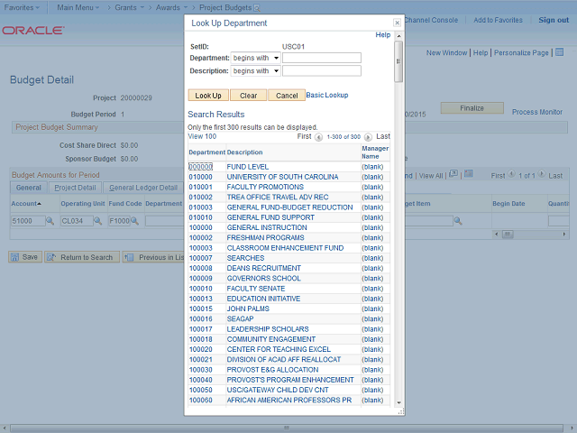Click the dialog's vertical scrollbar
577x433 pixels.
point(398,226)
